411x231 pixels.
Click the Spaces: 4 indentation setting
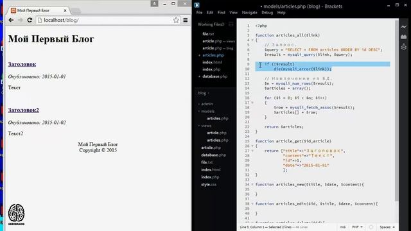[387, 227]
